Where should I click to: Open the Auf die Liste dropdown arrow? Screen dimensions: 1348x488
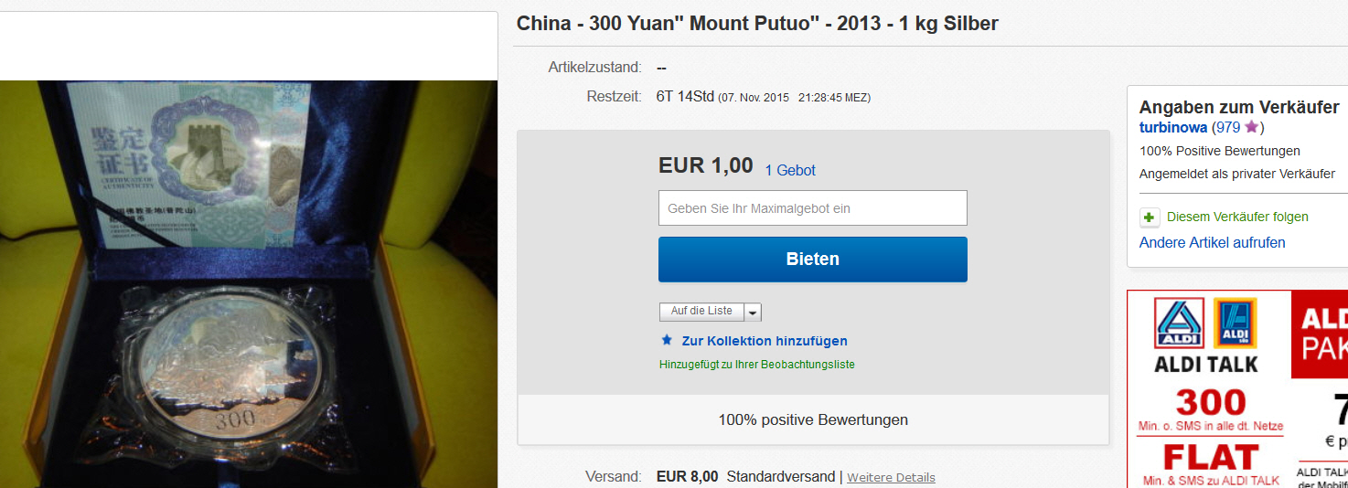click(754, 313)
